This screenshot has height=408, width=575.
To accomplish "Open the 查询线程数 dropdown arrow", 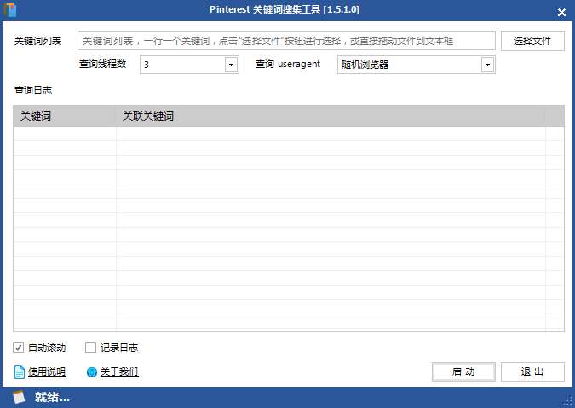I will 231,65.
